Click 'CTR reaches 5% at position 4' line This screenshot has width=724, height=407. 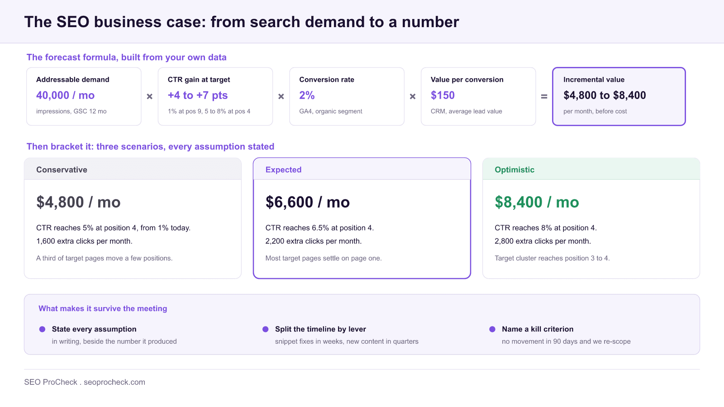point(113,228)
